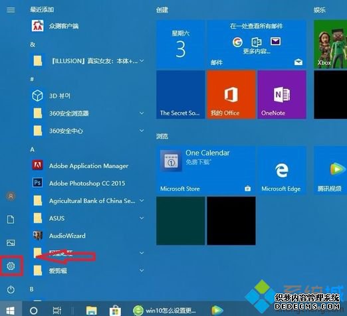
Task: Open Microsoft Store from taskbar
Action: click(x=115, y=311)
